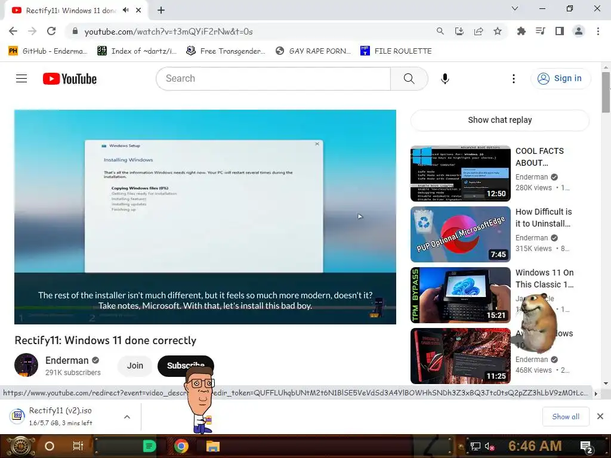Click the share page icon in address bar
This screenshot has height=458, width=611.
pos(479,31)
